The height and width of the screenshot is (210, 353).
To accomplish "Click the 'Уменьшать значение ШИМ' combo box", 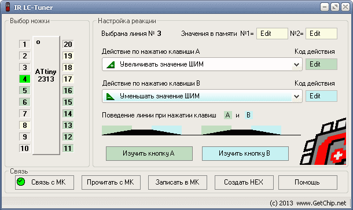I will 202,96.
